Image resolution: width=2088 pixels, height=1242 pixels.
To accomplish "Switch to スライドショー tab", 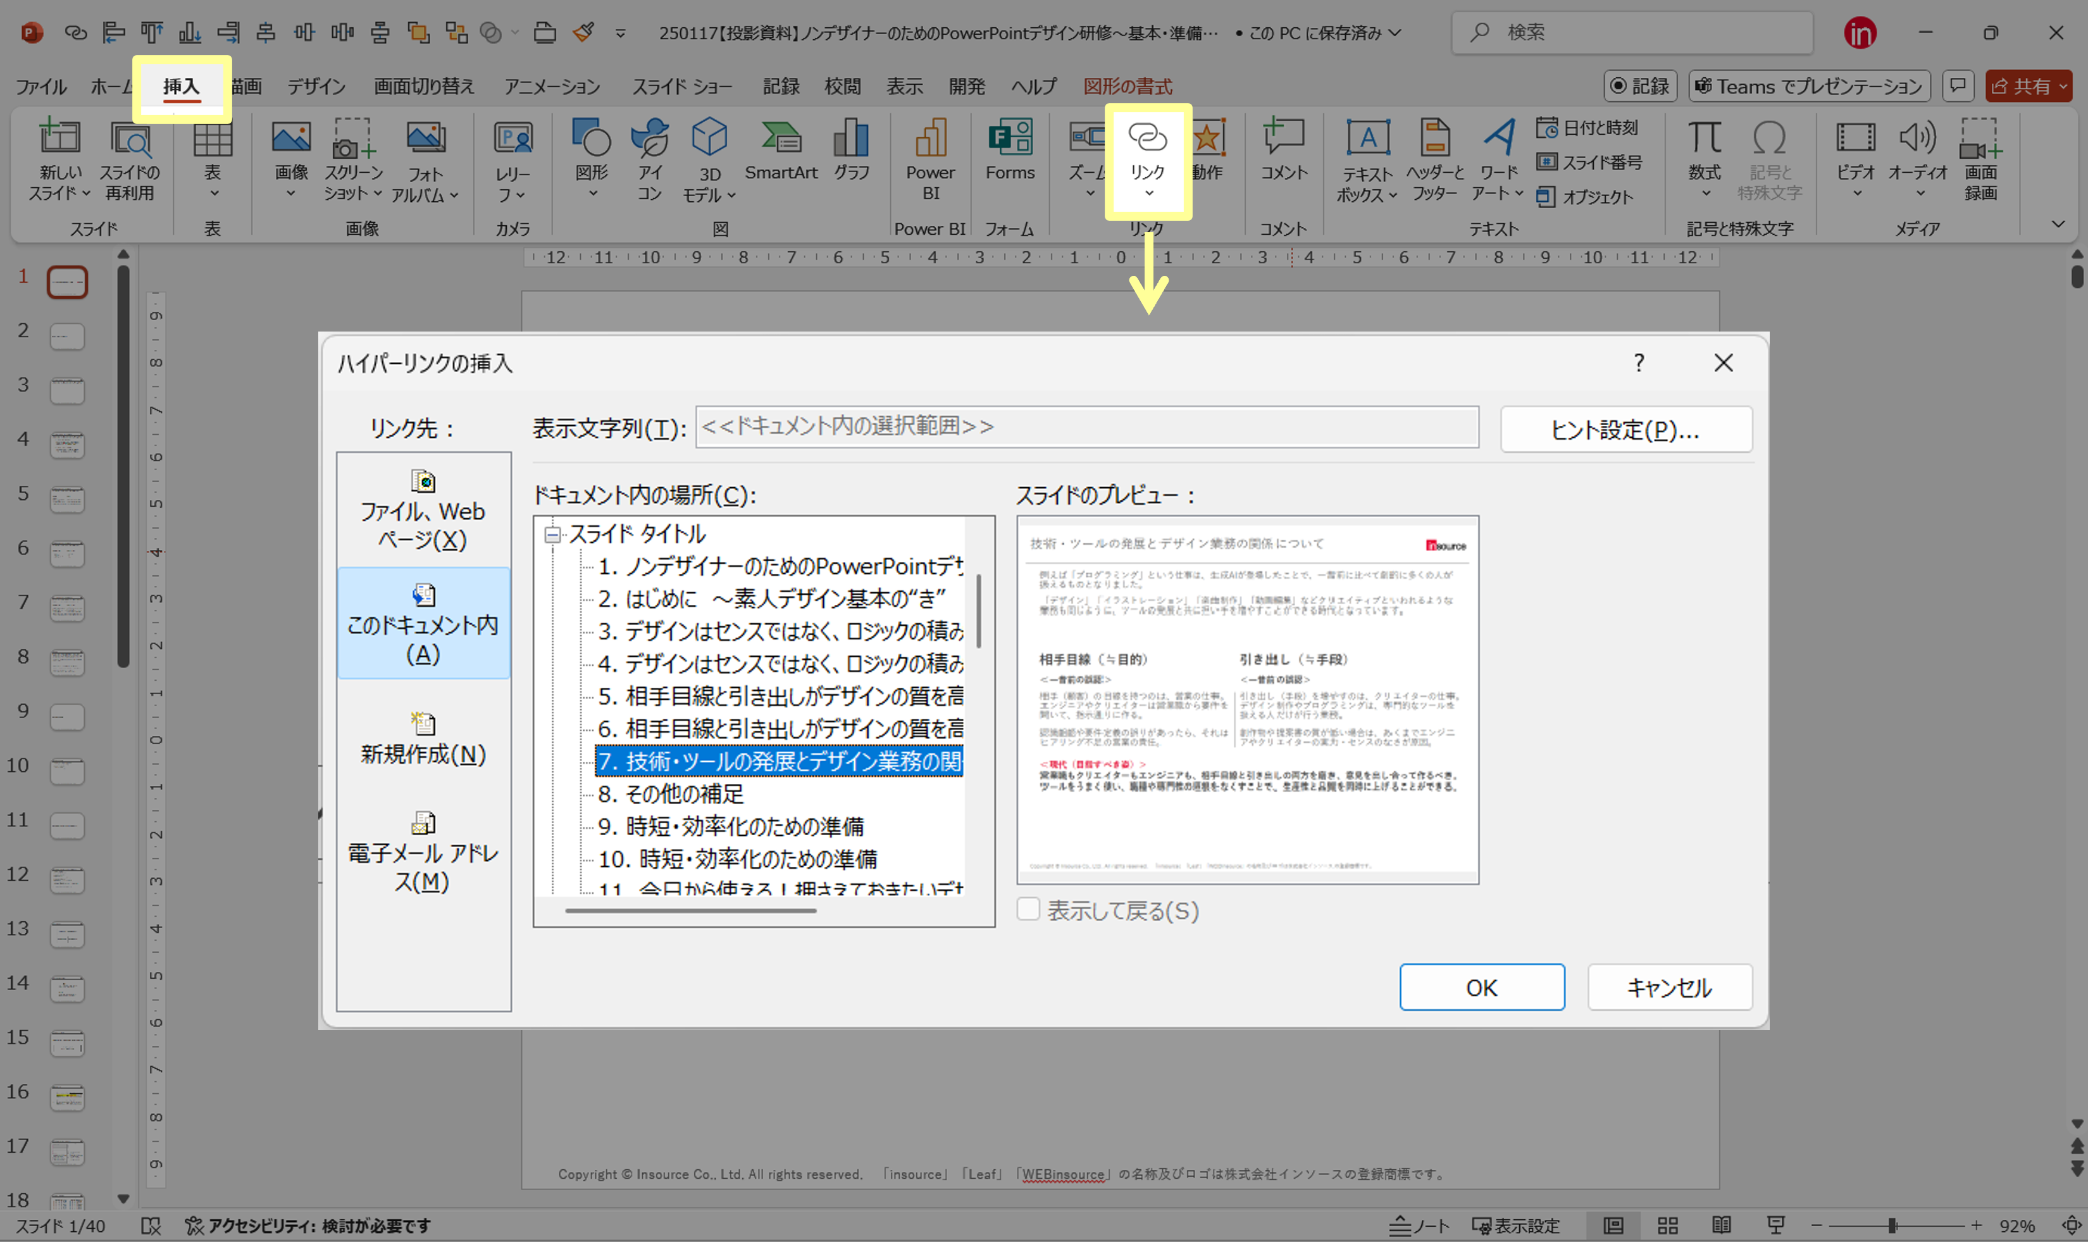I will 682,86.
